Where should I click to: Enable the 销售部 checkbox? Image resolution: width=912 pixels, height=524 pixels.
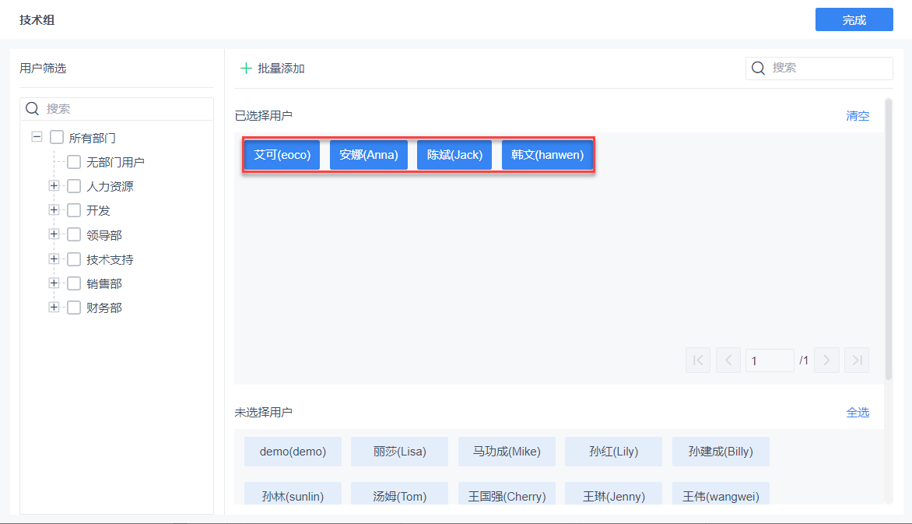tap(74, 283)
